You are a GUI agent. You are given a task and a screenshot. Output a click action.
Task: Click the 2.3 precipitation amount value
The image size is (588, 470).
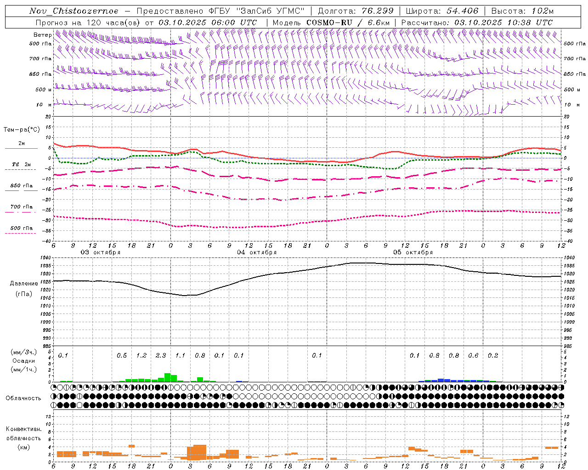pyautogui.click(x=161, y=355)
